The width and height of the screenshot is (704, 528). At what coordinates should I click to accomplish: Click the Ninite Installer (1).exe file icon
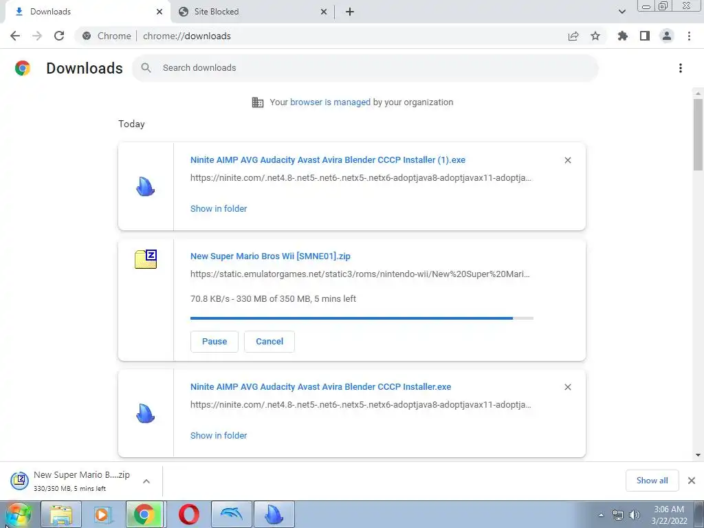146,187
